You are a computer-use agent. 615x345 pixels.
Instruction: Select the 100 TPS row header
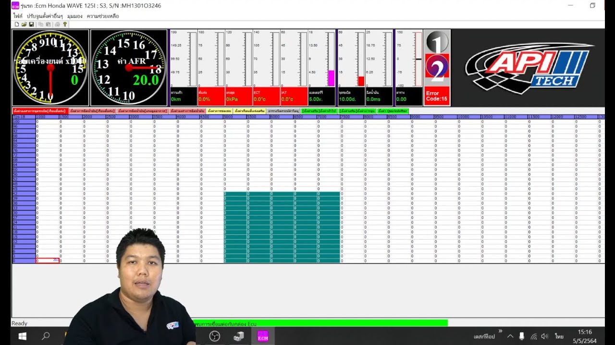(x=24, y=122)
